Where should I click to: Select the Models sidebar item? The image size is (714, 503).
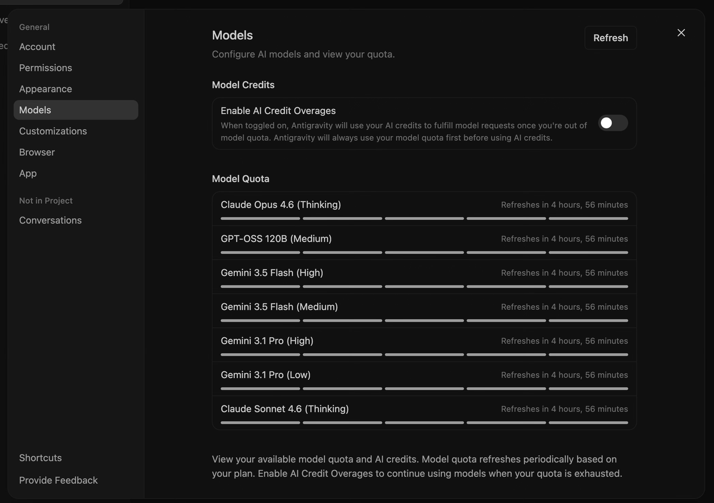(x=76, y=110)
